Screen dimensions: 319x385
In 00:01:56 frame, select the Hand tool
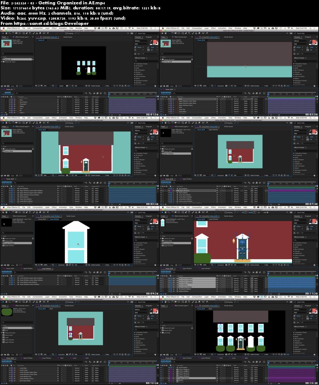coord(6,33)
